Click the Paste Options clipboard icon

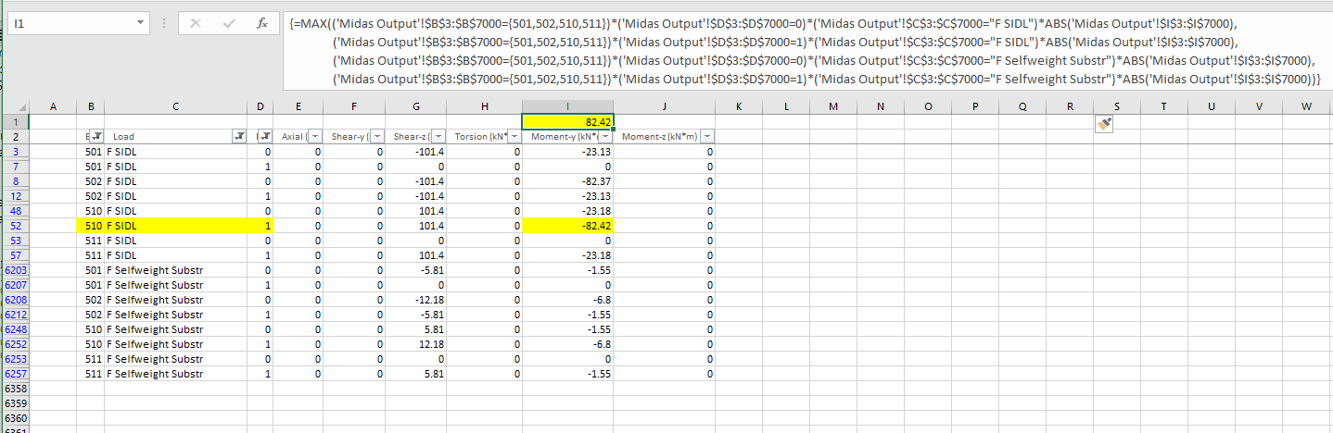[x=1104, y=124]
